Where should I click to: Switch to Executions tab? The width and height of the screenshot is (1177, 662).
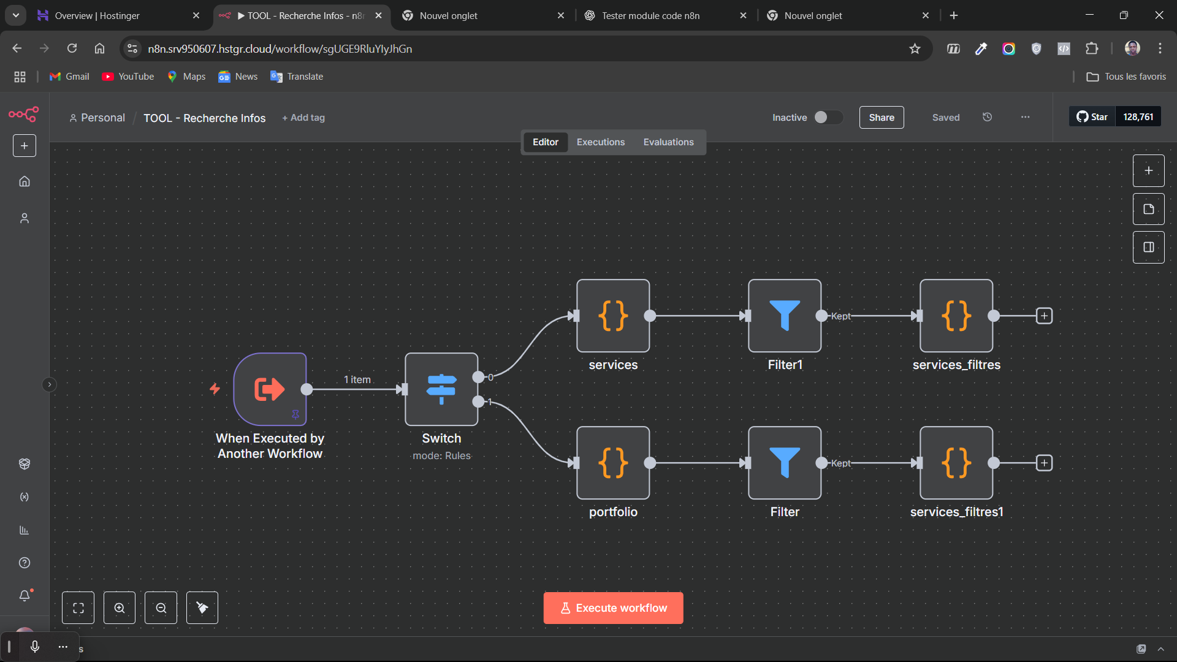pos(600,142)
